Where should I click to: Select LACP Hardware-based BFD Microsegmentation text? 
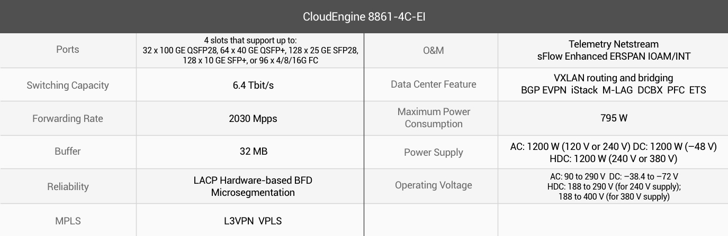pyautogui.click(x=253, y=186)
